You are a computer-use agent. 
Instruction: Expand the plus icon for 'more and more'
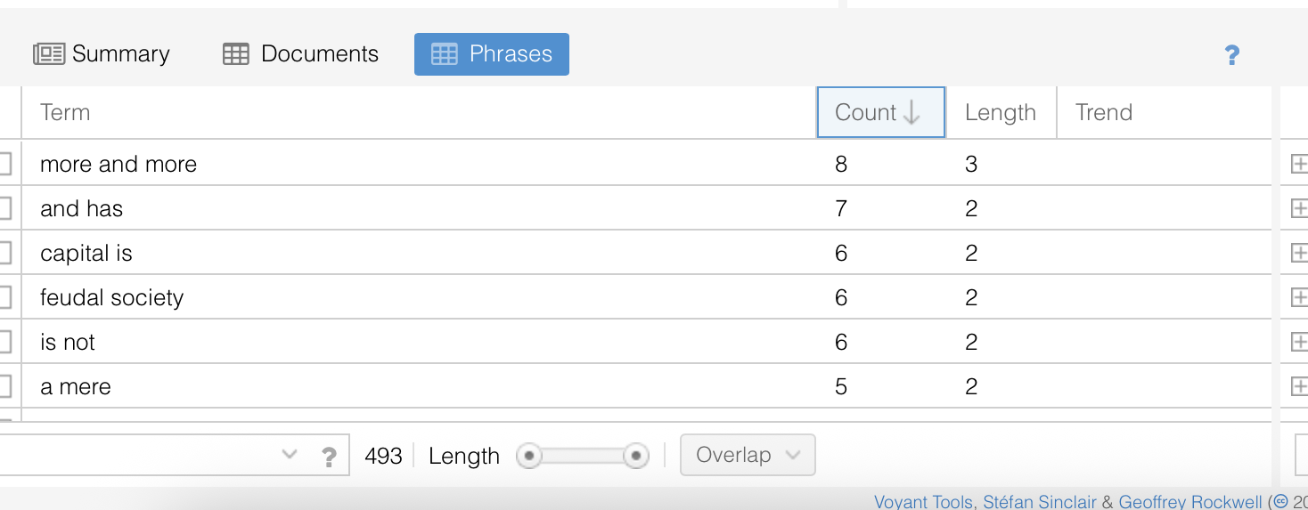(x=1298, y=164)
